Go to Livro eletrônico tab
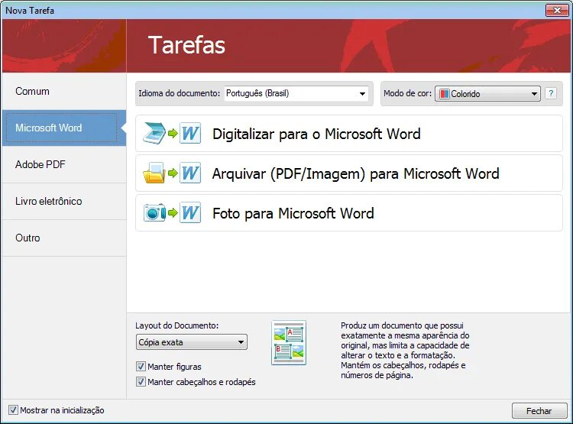The height and width of the screenshot is (424, 573). 64,201
